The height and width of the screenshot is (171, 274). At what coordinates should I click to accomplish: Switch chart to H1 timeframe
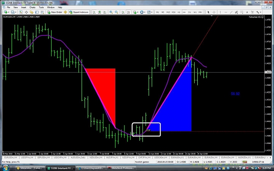[179, 12]
